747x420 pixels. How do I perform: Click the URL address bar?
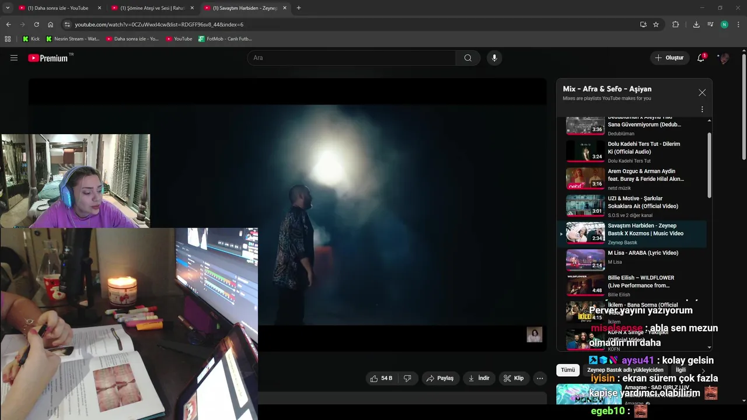click(350, 24)
